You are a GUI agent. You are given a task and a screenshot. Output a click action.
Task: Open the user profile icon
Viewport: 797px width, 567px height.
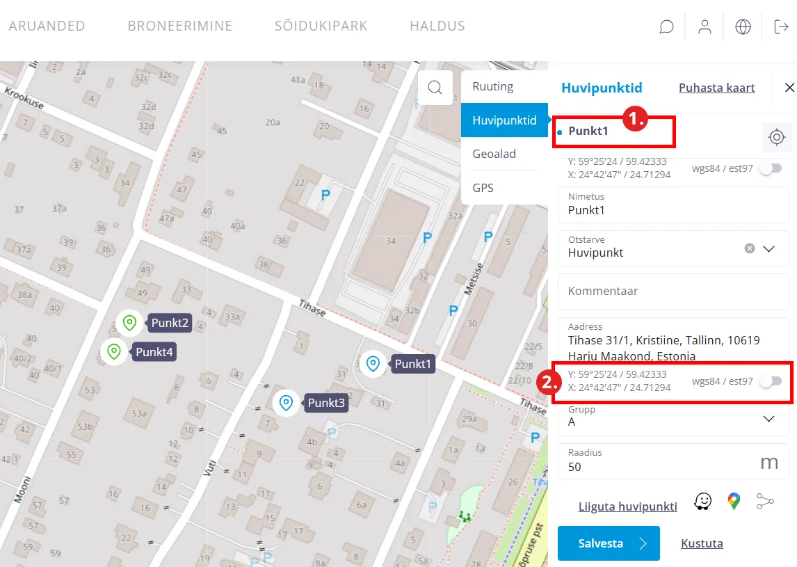pos(705,27)
